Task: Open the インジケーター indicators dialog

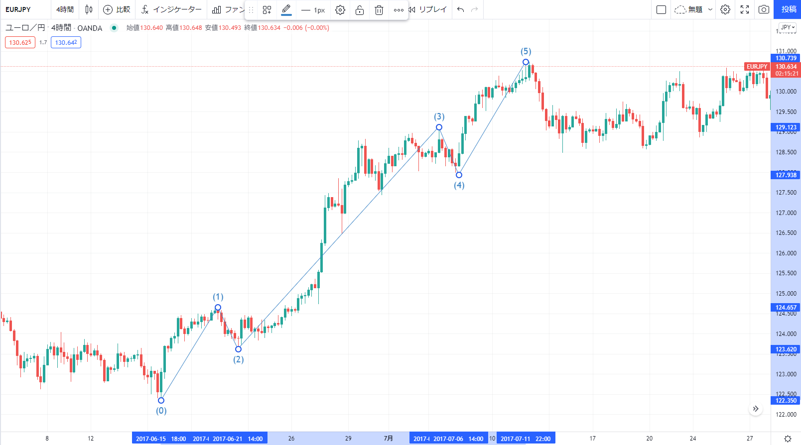Action: pyautogui.click(x=171, y=9)
